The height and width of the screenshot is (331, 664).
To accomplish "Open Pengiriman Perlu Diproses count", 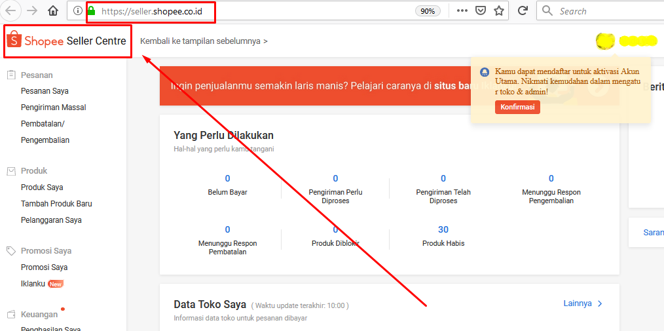I will [335, 189].
